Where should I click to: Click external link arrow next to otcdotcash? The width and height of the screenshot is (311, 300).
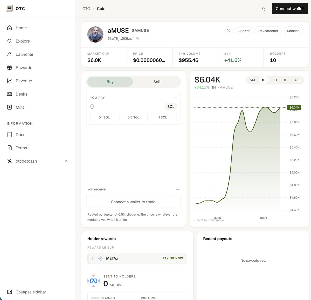tap(66, 161)
